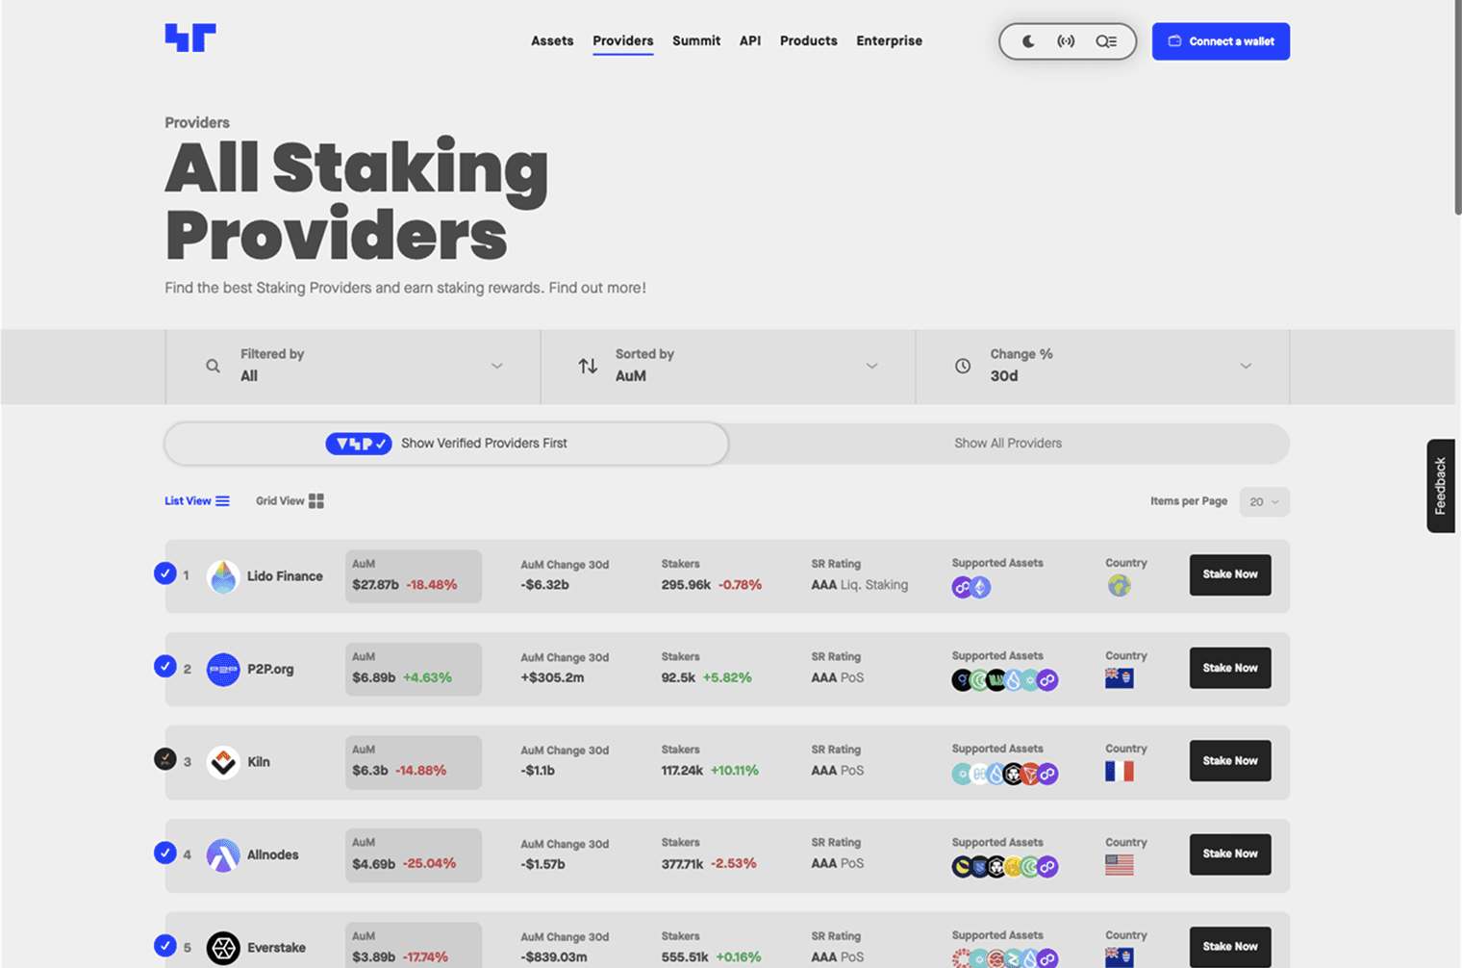Screen dimensions: 1462x968
Task: Click Kiln stakers count 117.24k
Action: click(682, 771)
